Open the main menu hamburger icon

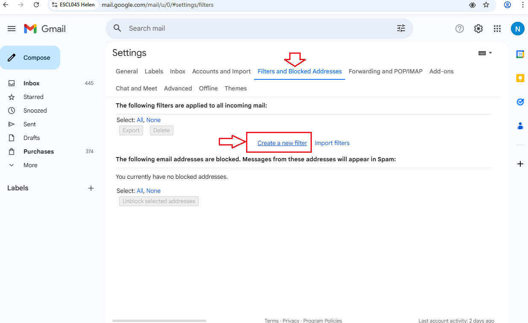(12, 29)
